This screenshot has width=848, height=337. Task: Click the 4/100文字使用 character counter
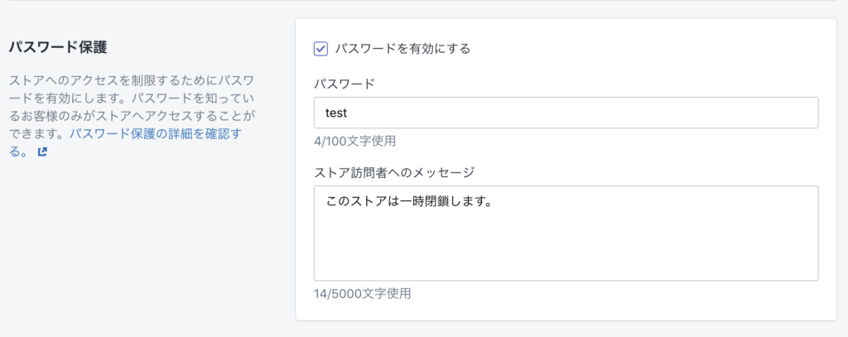[354, 142]
